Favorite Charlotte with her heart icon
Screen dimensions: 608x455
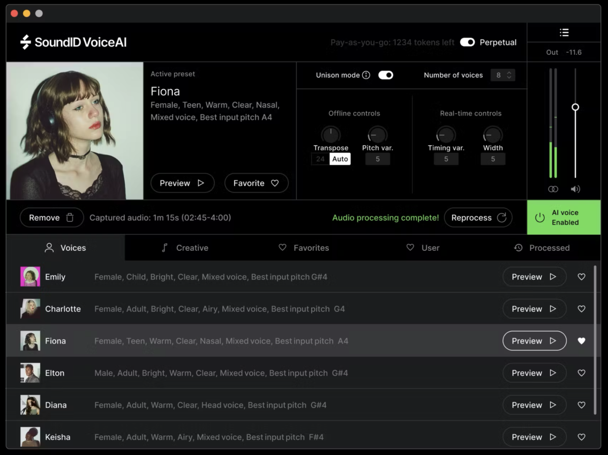click(582, 309)
